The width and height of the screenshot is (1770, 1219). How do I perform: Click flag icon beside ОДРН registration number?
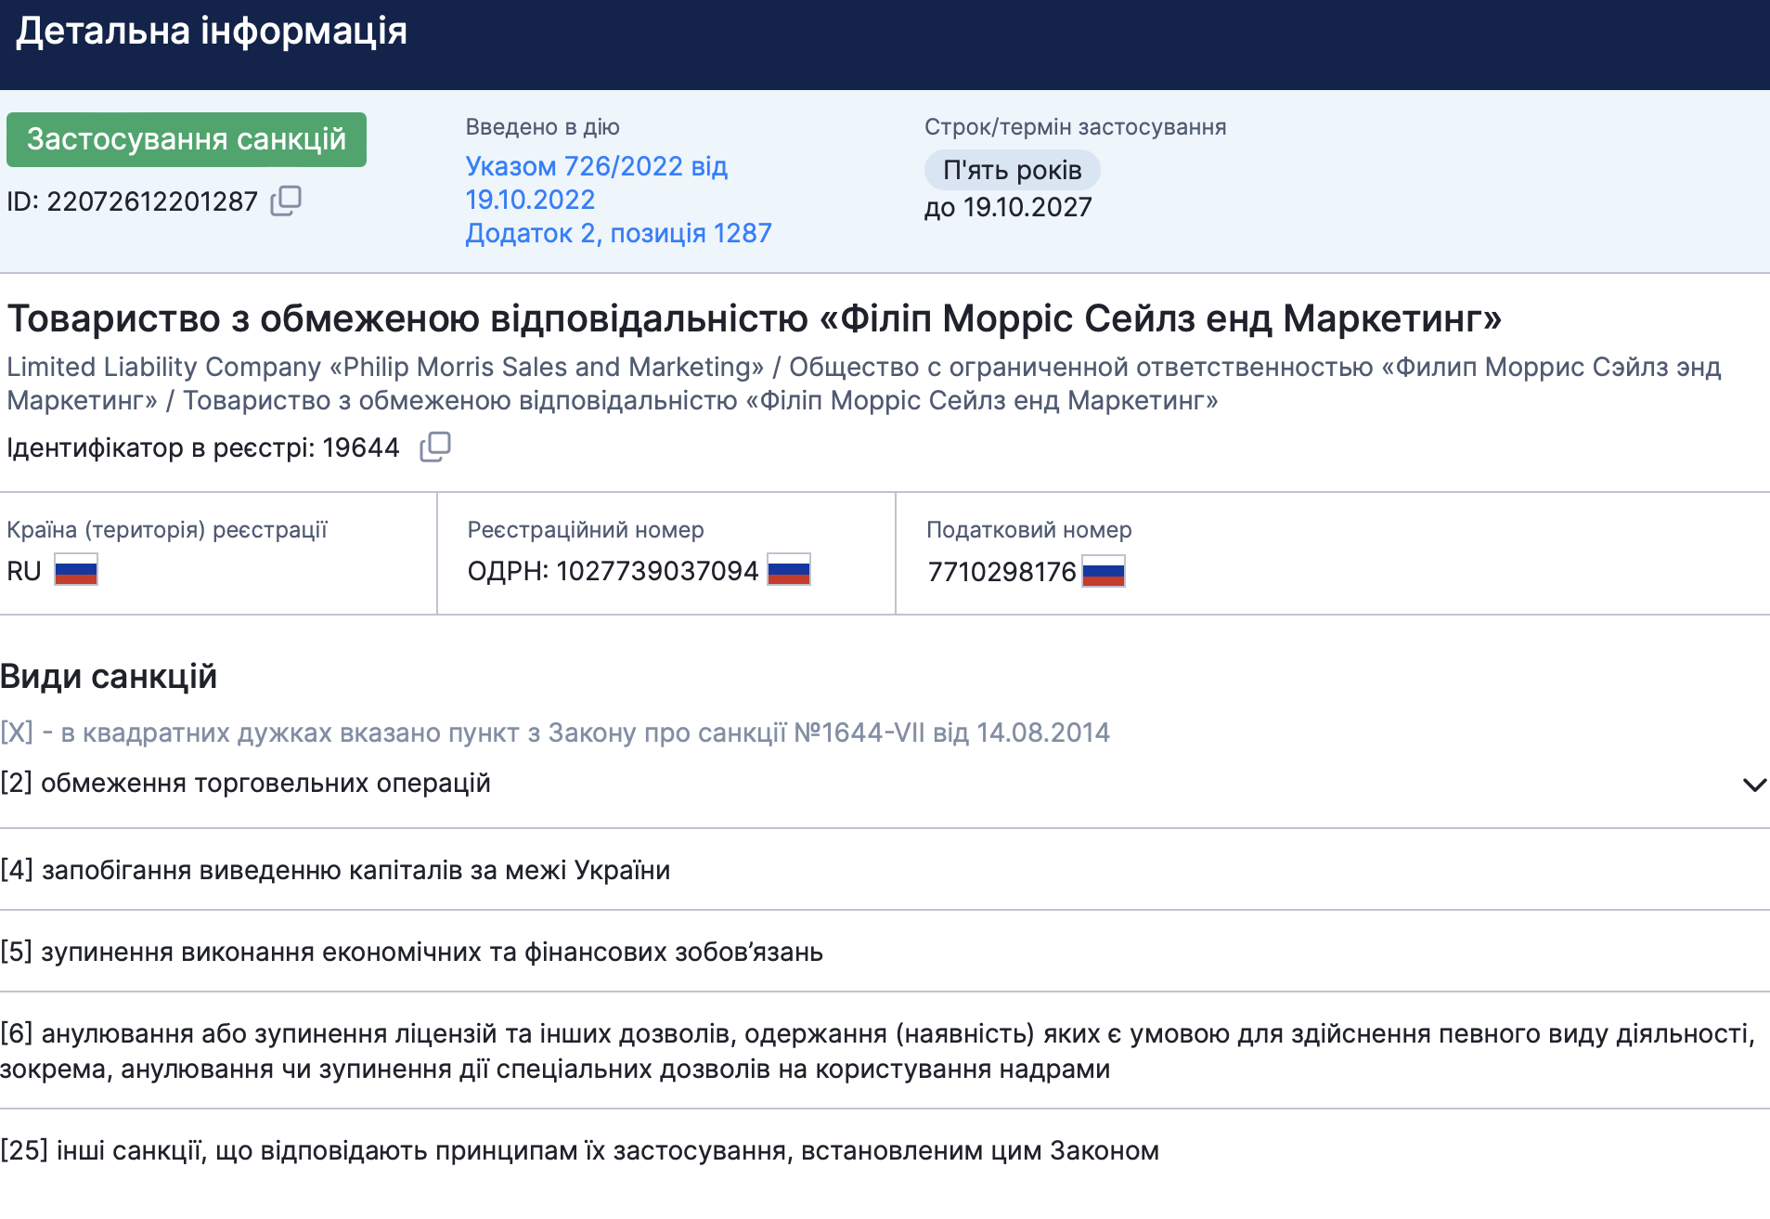pyautogui.click(x=789, y=570)
